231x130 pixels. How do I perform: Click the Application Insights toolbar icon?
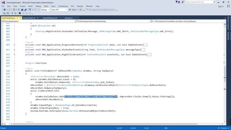(x=87, y=10)
